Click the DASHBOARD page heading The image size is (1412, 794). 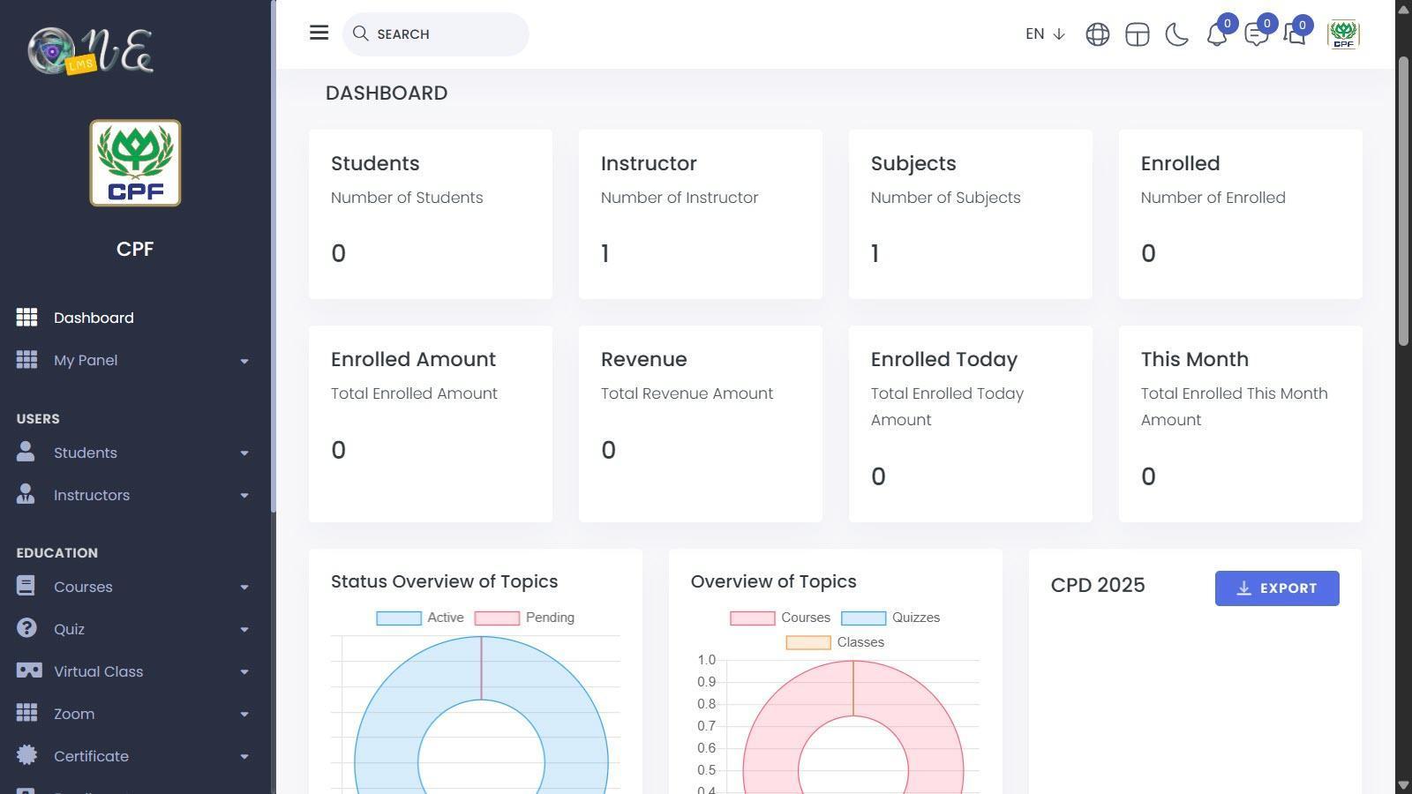(x=387, y=93)
